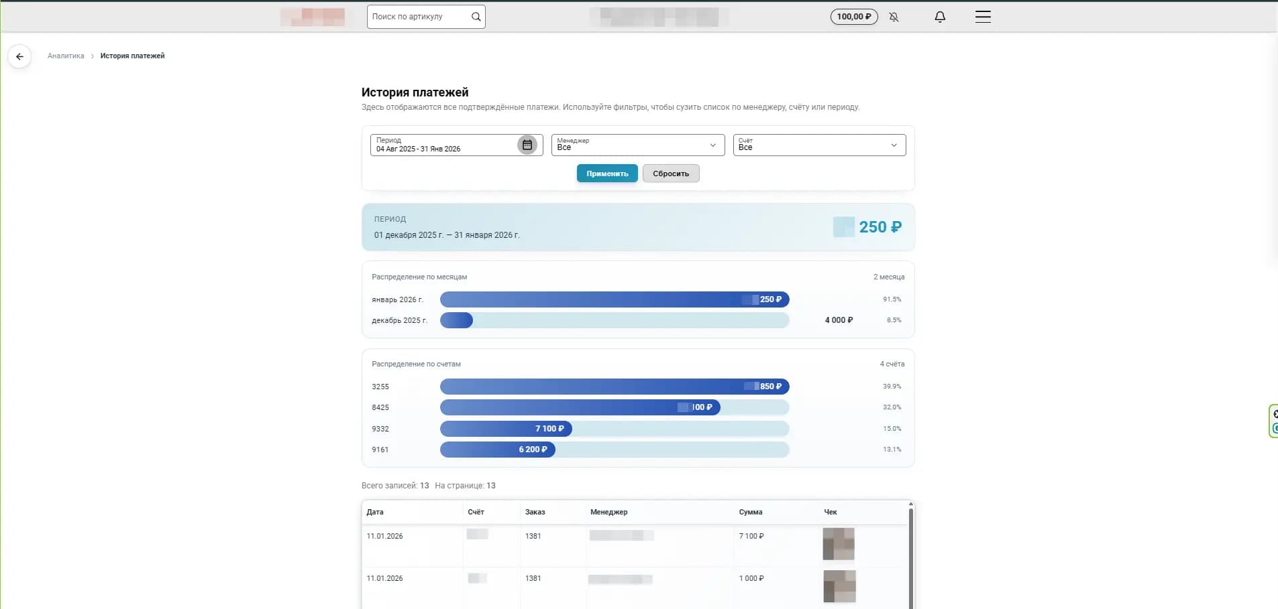1278x609 pixels.
Task: Open the hamburger navigation menu
Action: tap(982, 17)
